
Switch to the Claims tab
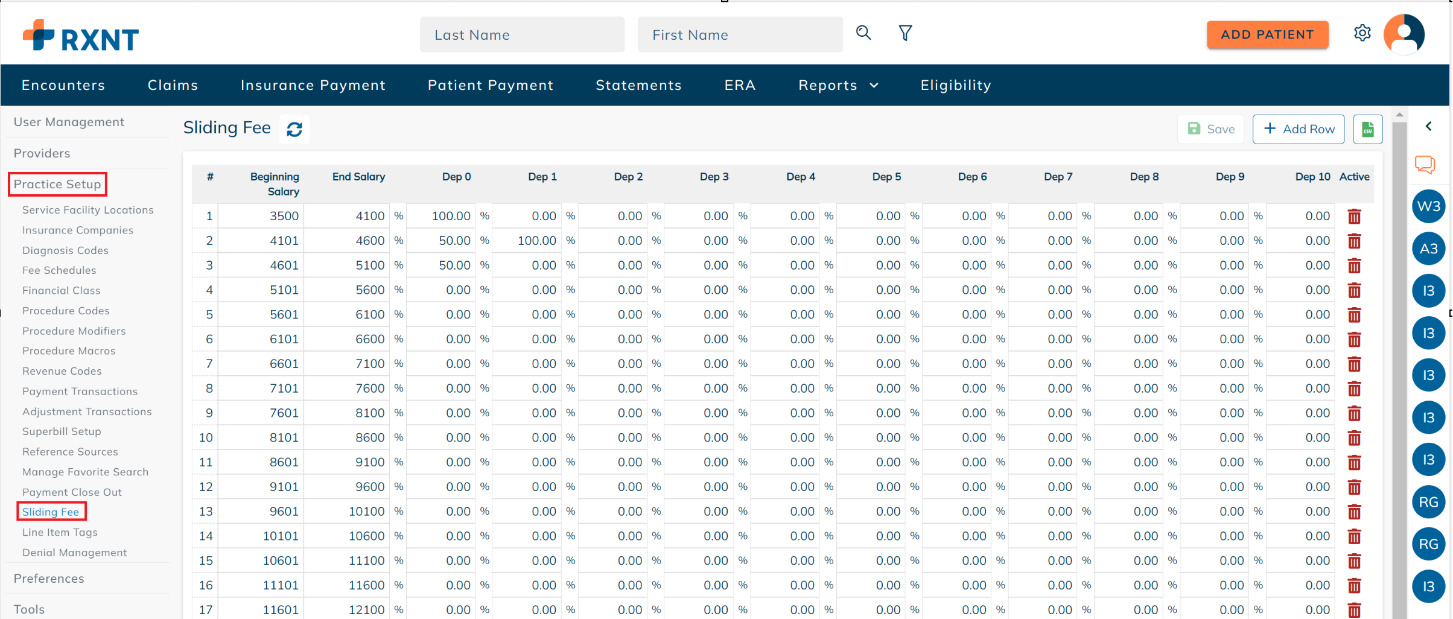(173, 85)
